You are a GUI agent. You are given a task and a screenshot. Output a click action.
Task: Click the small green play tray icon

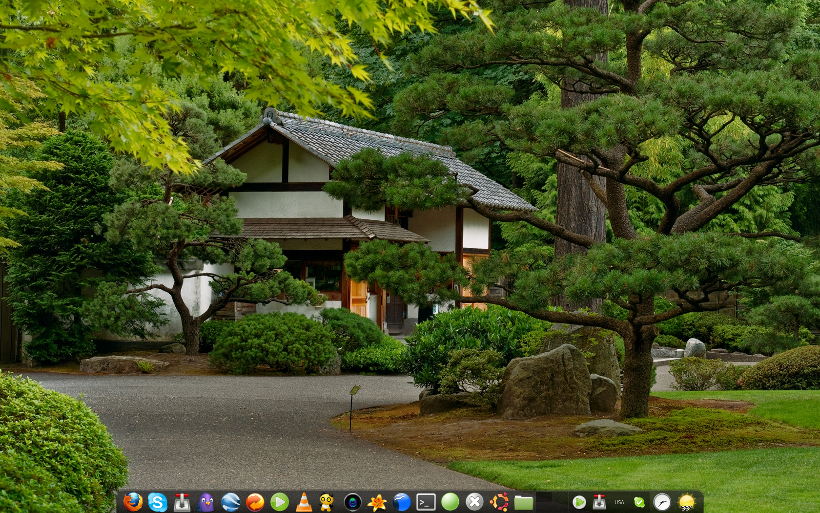tap(579, 502)
